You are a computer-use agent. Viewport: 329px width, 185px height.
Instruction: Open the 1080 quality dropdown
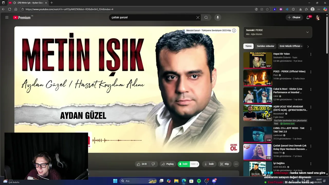pos(195,164)
